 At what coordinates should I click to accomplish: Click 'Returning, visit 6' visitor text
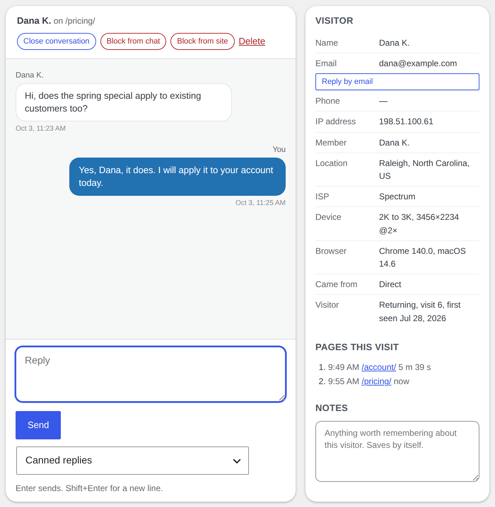coord(420,311)
